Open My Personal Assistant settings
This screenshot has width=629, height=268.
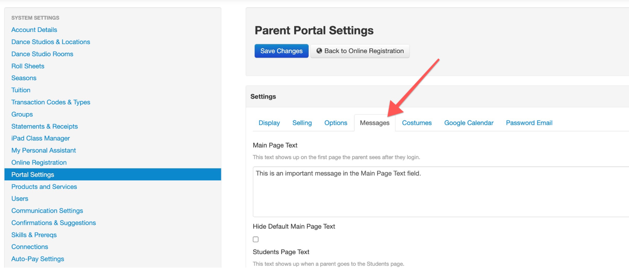click(44, 151)
